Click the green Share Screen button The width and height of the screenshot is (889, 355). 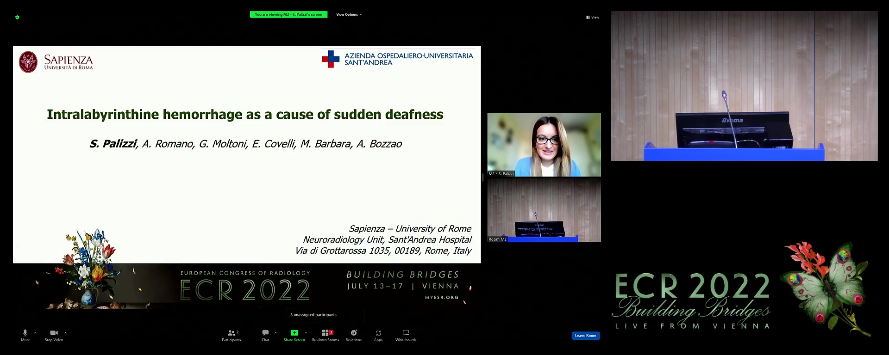[294, 336]
